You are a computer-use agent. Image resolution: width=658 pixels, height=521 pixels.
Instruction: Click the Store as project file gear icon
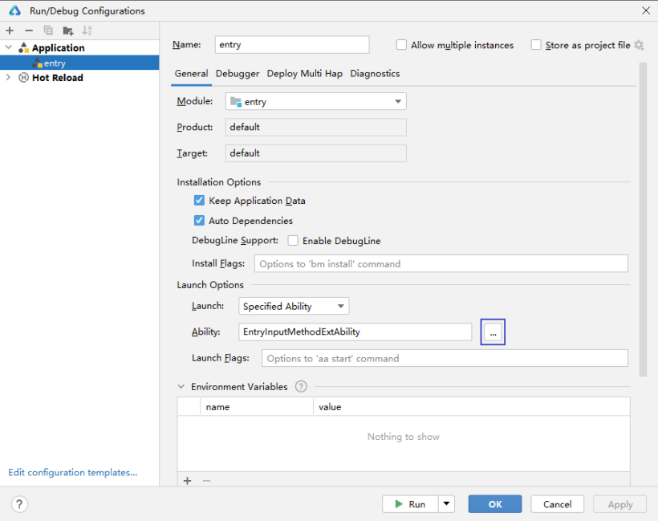639,45
